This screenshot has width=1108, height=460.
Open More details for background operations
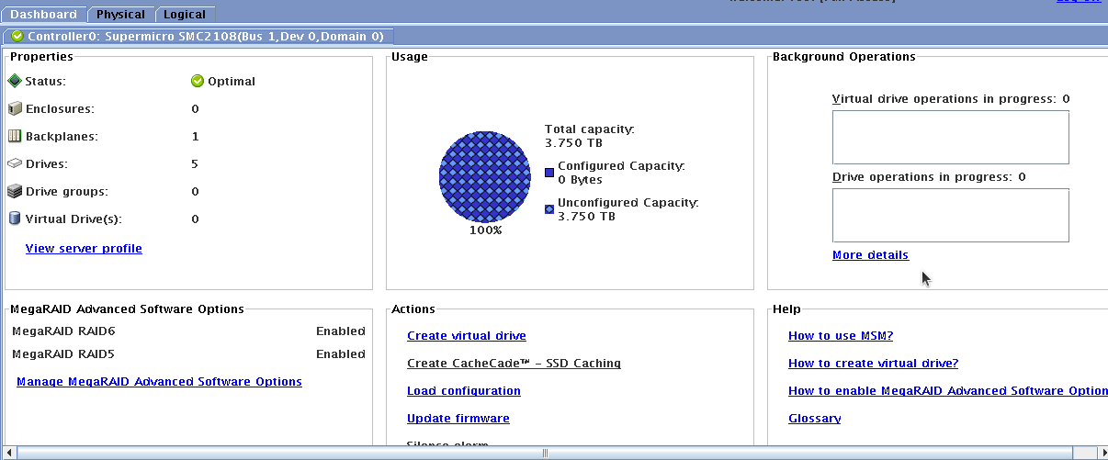870,254
